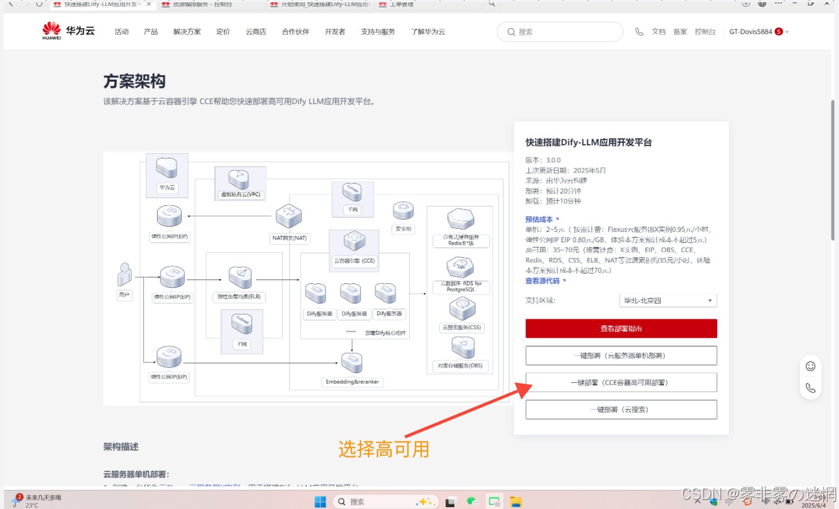The image size is (839, 509).
Task: Expand the 预估成本 section
Action: 542,219
